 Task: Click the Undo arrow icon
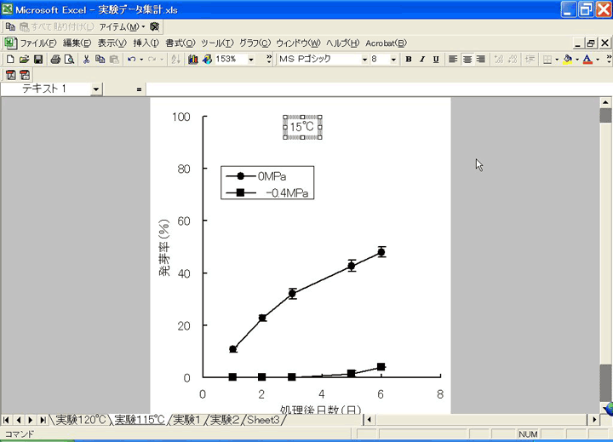click(x=131, y=60)
